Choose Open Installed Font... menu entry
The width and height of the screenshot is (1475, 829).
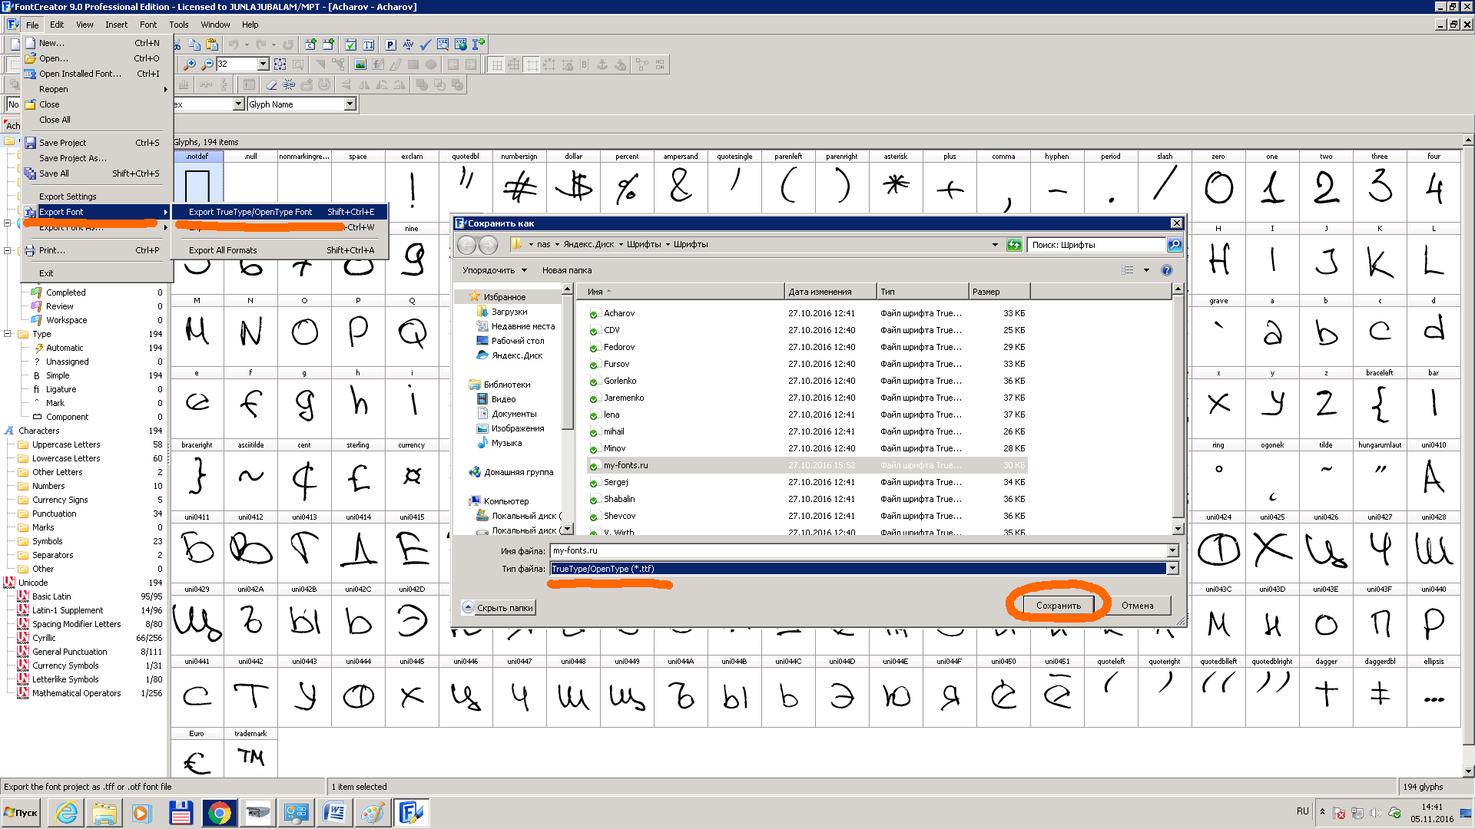(96, 74)
